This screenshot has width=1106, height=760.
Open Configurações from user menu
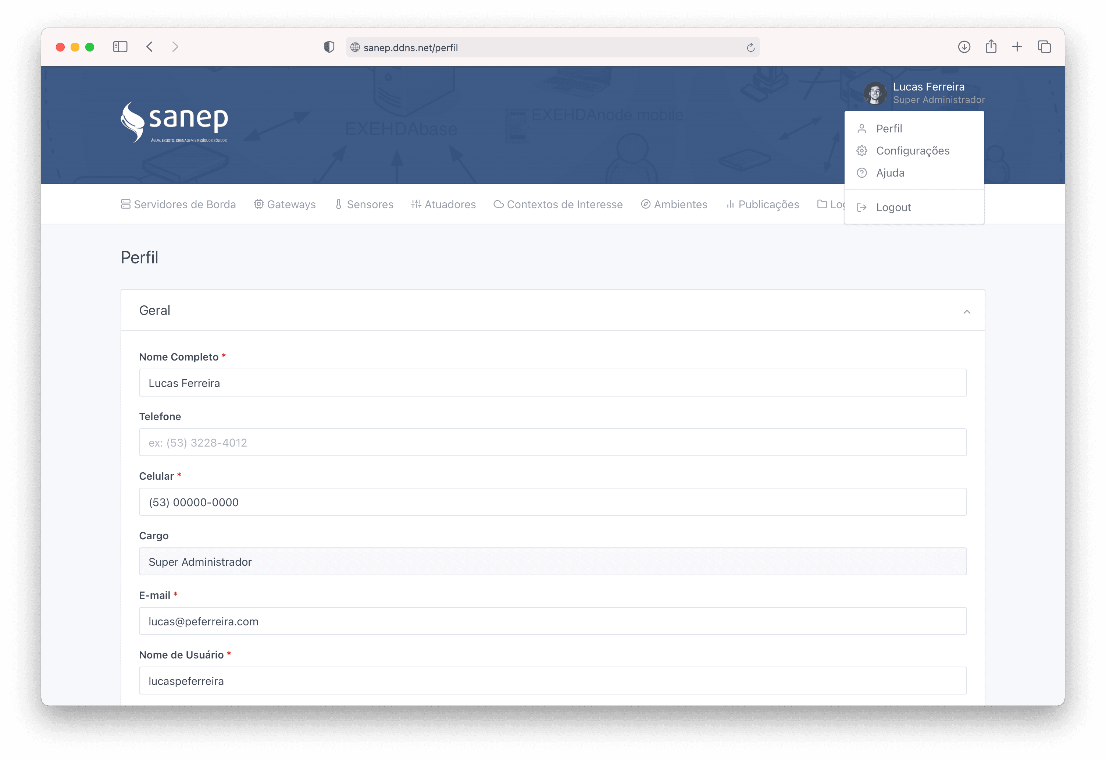(x=912, y=151)
